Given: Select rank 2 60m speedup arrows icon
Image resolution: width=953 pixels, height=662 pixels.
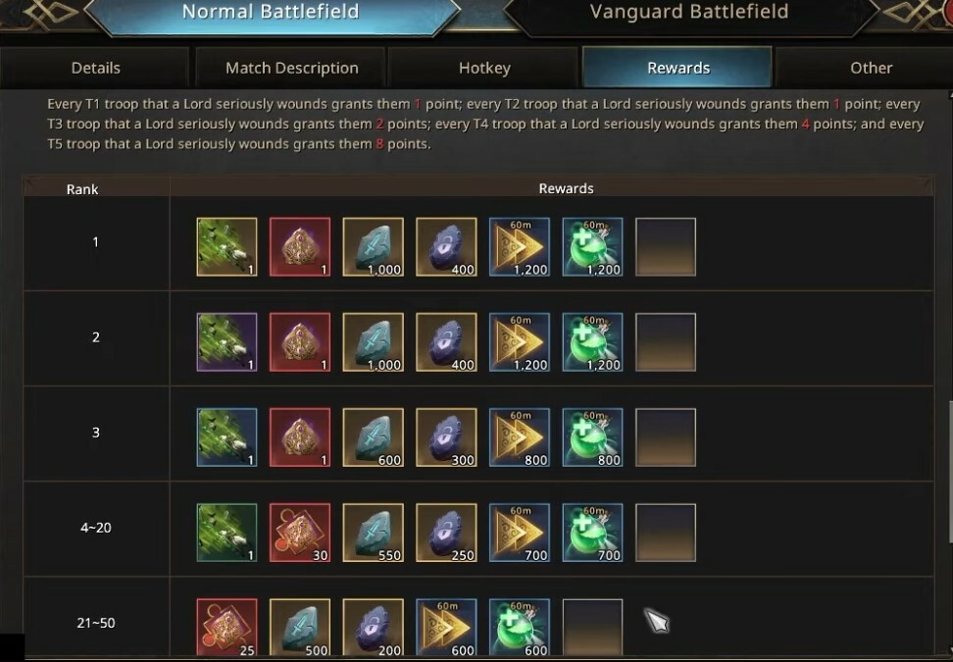Looking at the screenshot, I should (x=520, y=342).
